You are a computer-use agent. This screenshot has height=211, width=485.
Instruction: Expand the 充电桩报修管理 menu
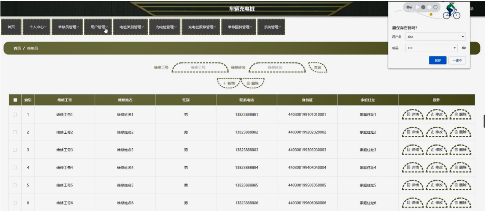pos(201,27)
